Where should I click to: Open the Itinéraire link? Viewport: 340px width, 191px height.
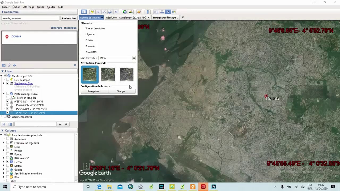click(56, 28)
